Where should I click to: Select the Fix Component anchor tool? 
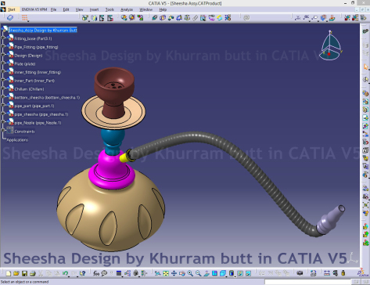[x=187, y=18]
